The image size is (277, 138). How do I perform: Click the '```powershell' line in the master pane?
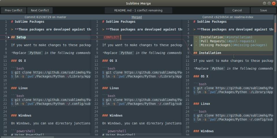23,131
